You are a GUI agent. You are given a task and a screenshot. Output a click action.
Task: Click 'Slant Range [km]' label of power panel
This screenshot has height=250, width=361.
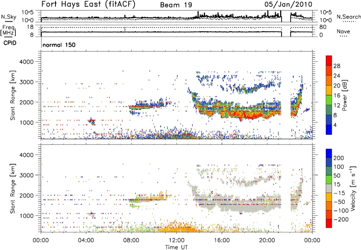[x=13, y=95]
